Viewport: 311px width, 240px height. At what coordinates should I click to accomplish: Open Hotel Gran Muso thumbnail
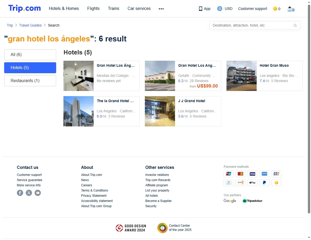242,76
